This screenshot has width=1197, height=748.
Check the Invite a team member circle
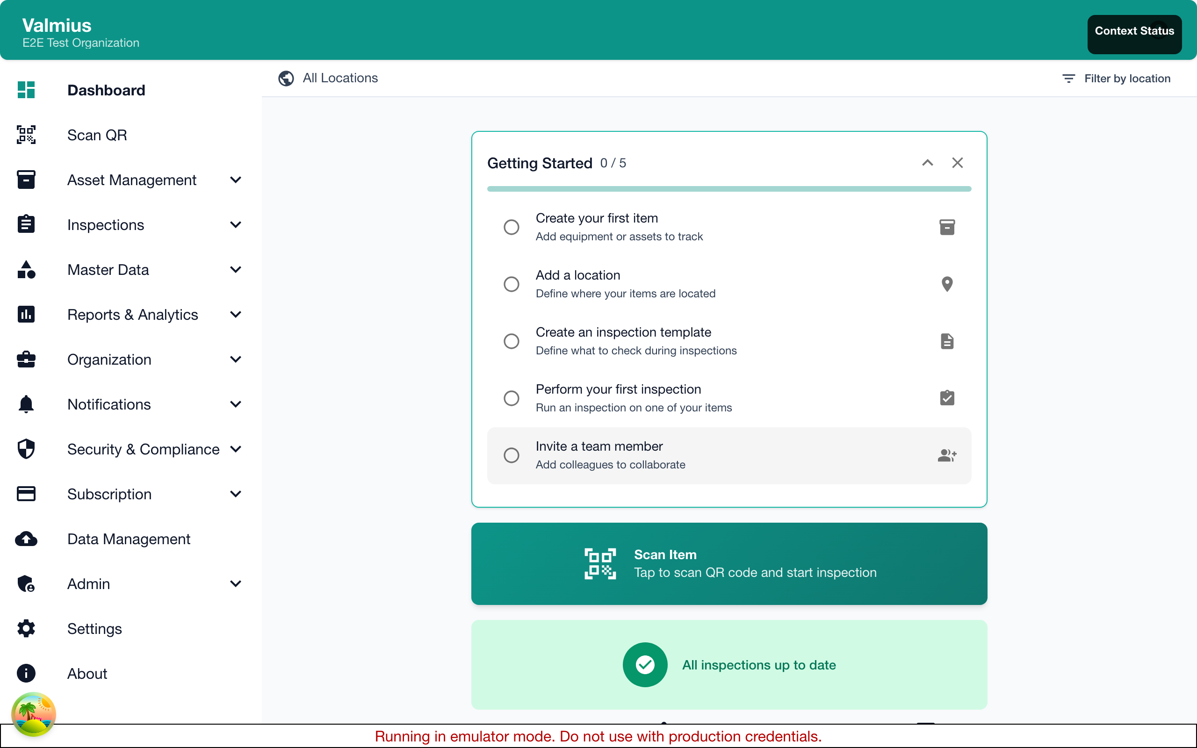(x=512, y=455)
